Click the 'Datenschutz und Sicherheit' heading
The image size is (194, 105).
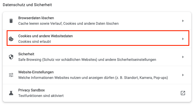(x=27, y=5)
